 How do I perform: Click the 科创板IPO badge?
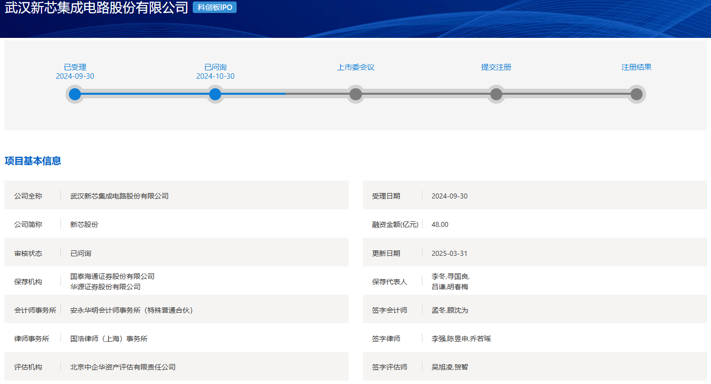click(215, 7)
